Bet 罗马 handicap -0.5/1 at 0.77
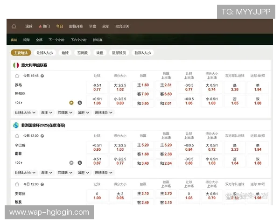The width and height of the screenshot is (280, 224). click(x=97, y=87)
